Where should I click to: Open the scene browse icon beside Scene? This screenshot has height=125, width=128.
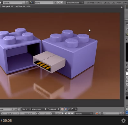(32, 3)
